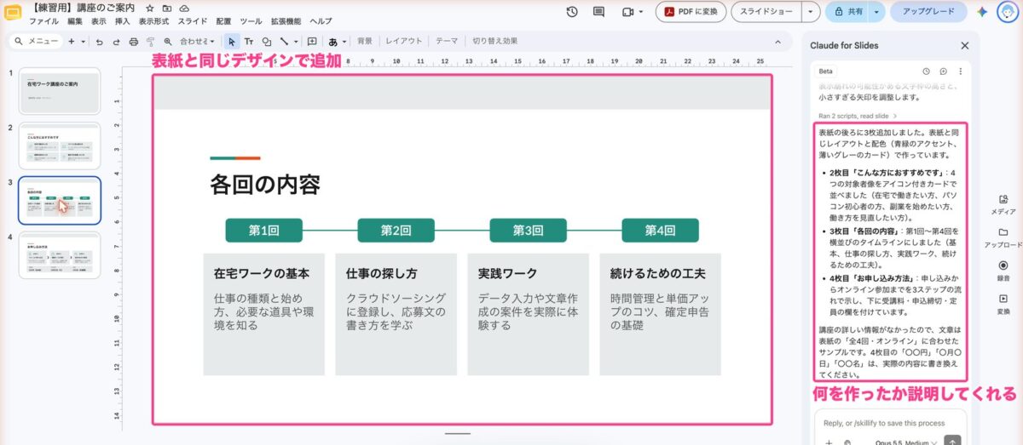Open the Google Slides home logo
Image resolution: width=1023 pixels, height=445 pixels.
point(13,12)
